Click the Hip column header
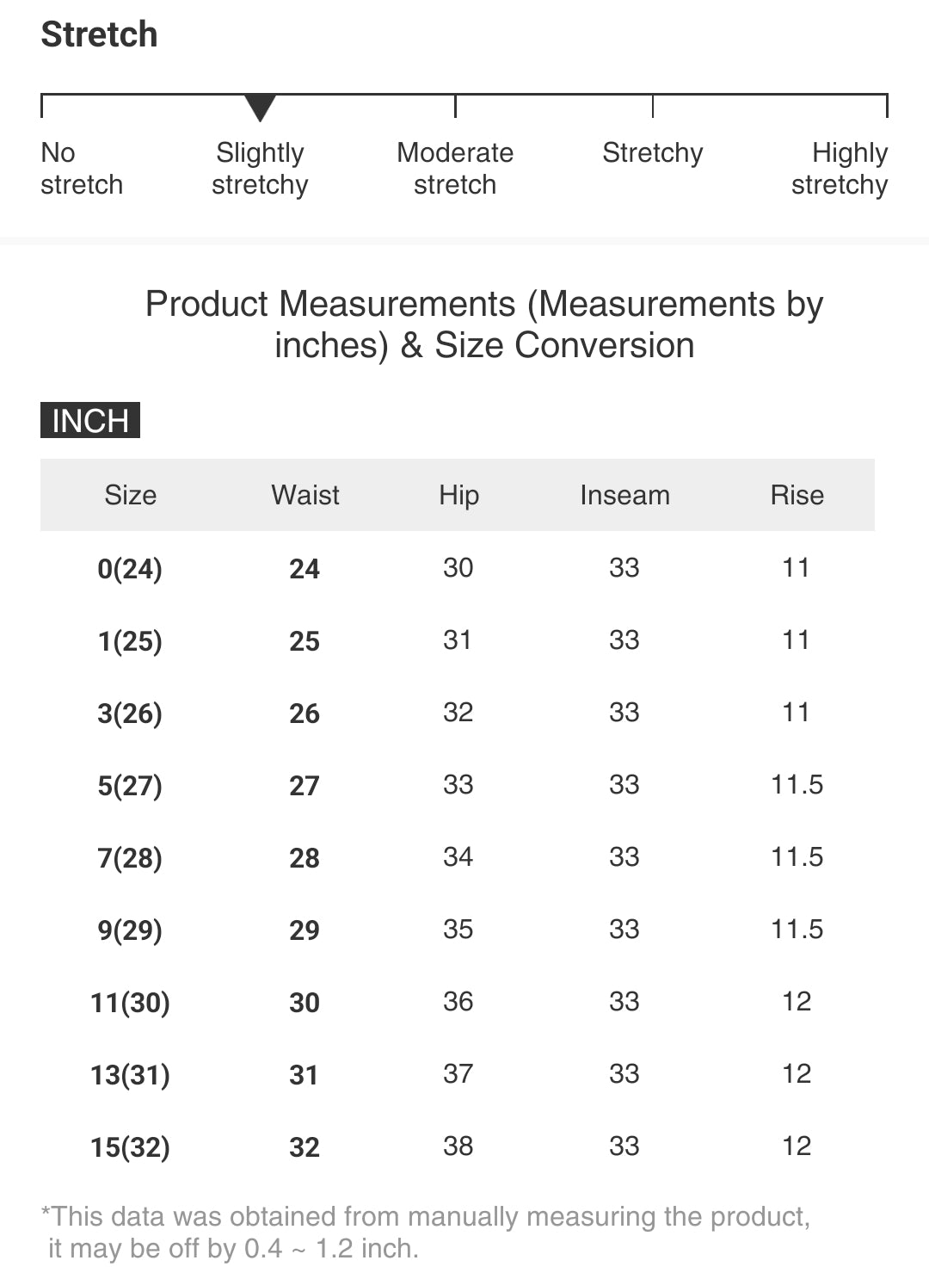929x1279 pixels. coord(458,495)
